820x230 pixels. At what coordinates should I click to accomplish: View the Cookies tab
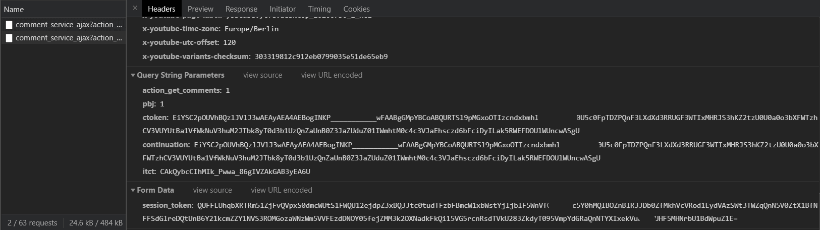point(356,9)
